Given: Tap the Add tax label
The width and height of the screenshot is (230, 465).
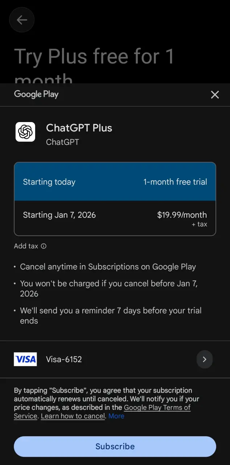Looking at the screenshot, I should pos(26,246).
